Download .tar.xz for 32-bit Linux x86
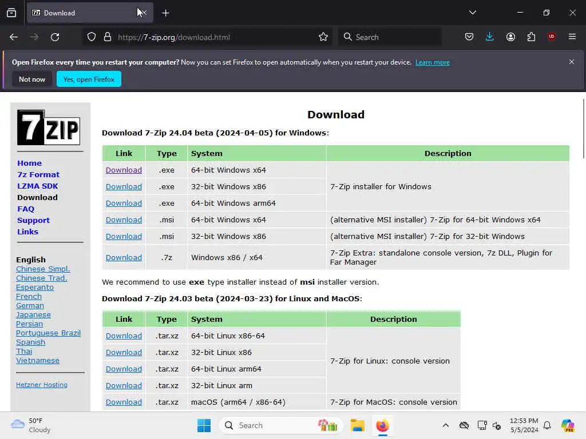 (124, 352)
